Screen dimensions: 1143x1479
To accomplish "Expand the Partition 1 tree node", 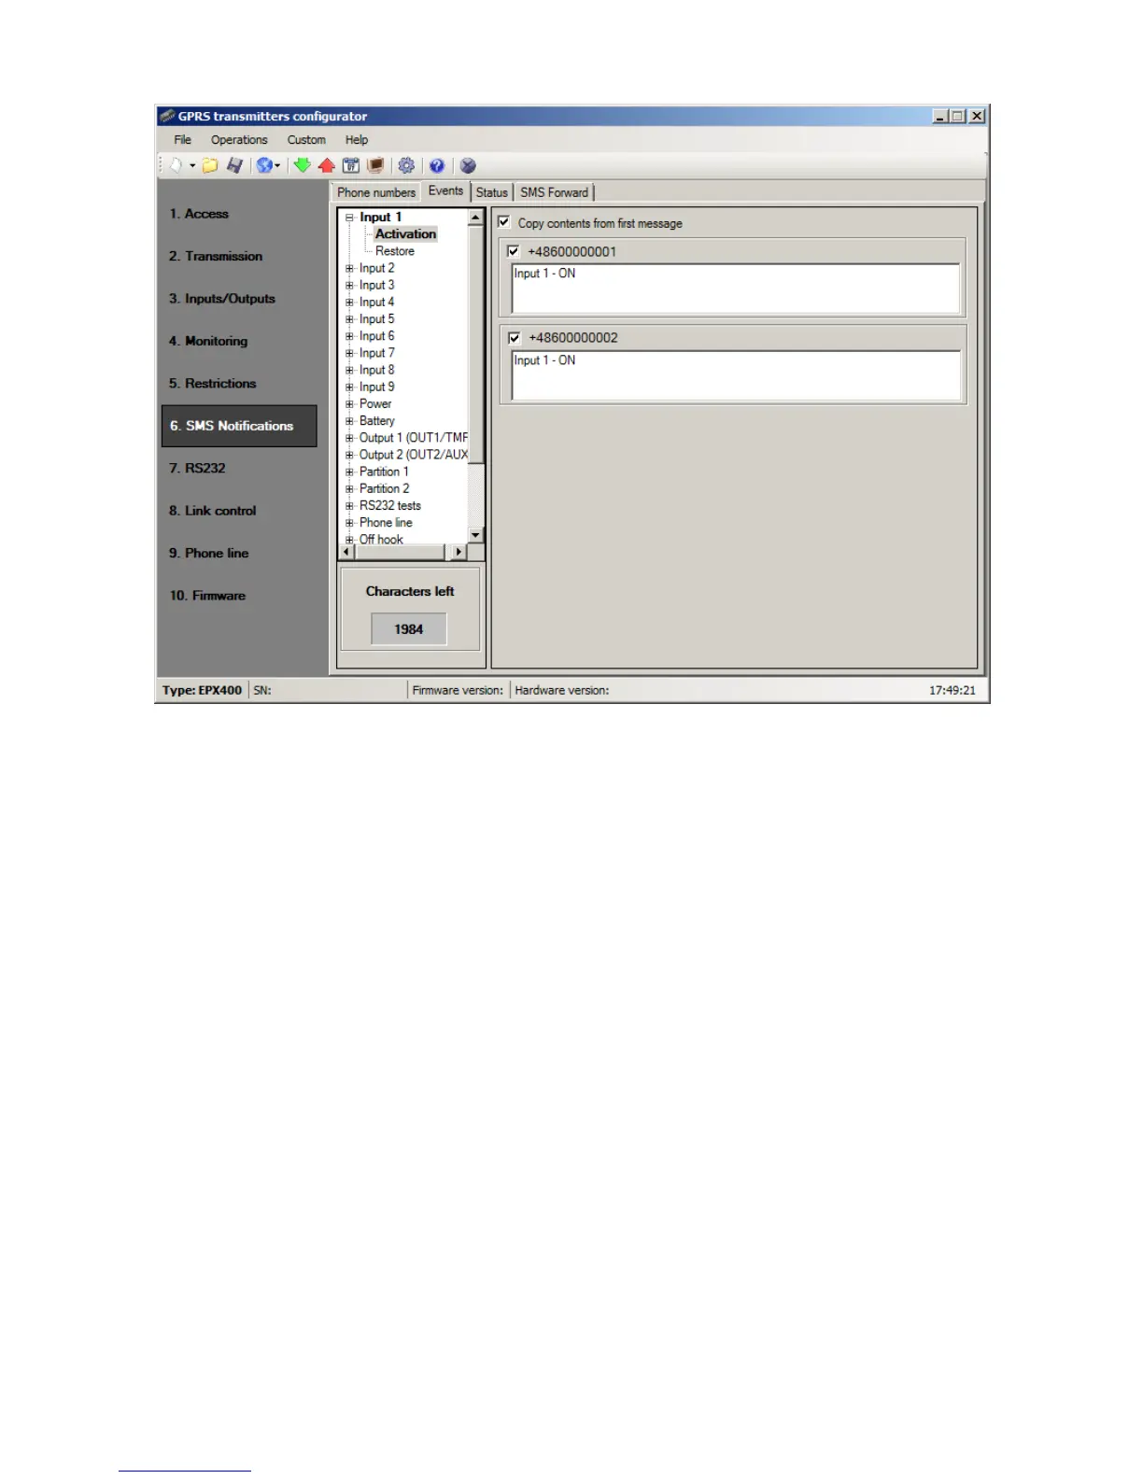I will point(350,472).
